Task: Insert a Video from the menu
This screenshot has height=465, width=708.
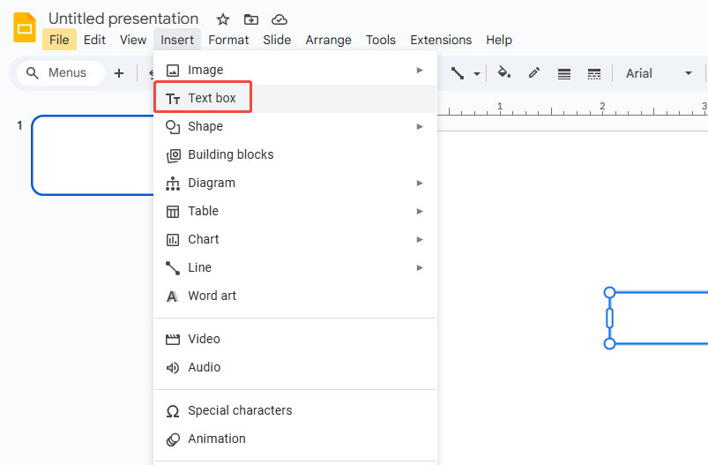Action: [204, 339]
